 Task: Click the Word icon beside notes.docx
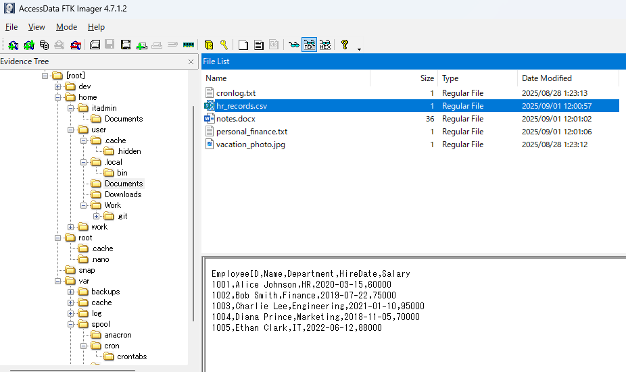pos(209,118)
